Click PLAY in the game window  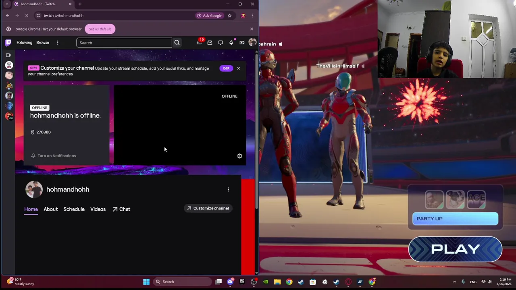pyautogui.click(x=455, y=249)
